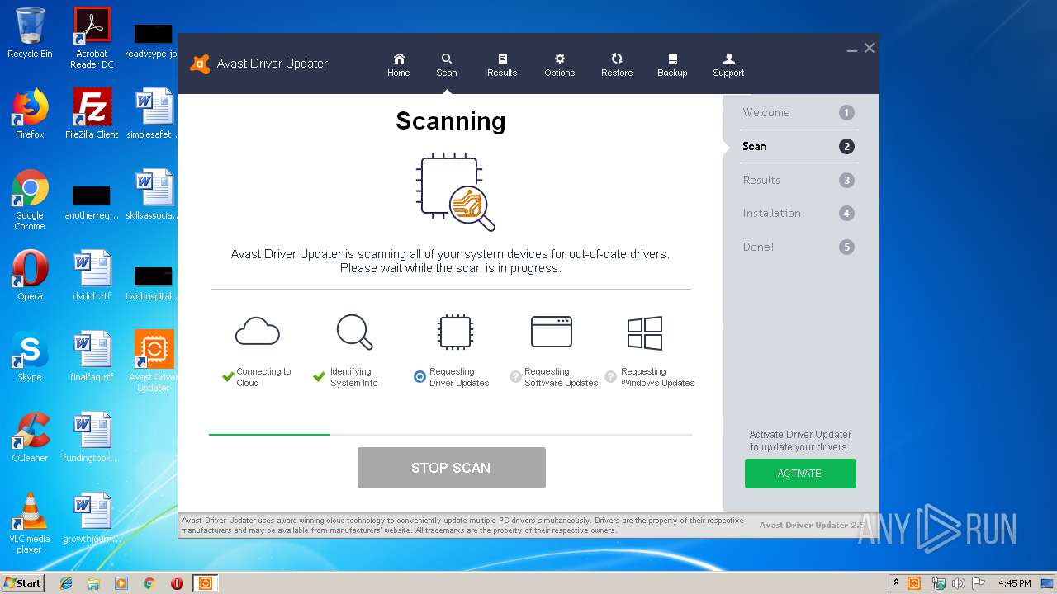The width and height of the screenshot is (1057, 594).
Task: Click step number 1 badge in sidebar
Action: (846, 113)
